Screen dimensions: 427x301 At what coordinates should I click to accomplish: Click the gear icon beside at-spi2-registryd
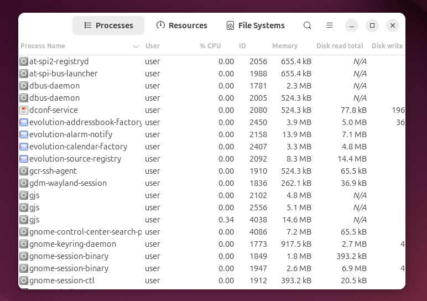pyautogui.click(x=24, y=61)
